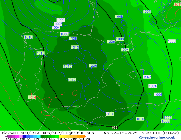This screenshot has width=181, height=140.
Task: Click legend value 582
Action: [74, 139]
